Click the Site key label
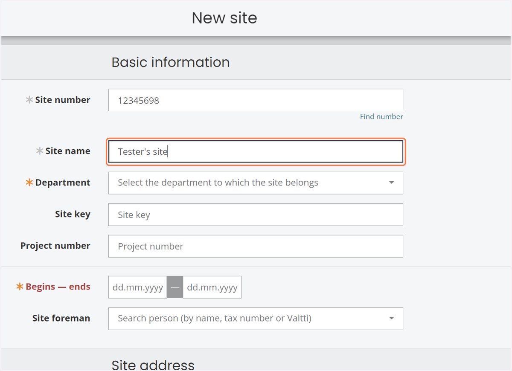This screenshot has width=512, height=371. pos(73,214)
